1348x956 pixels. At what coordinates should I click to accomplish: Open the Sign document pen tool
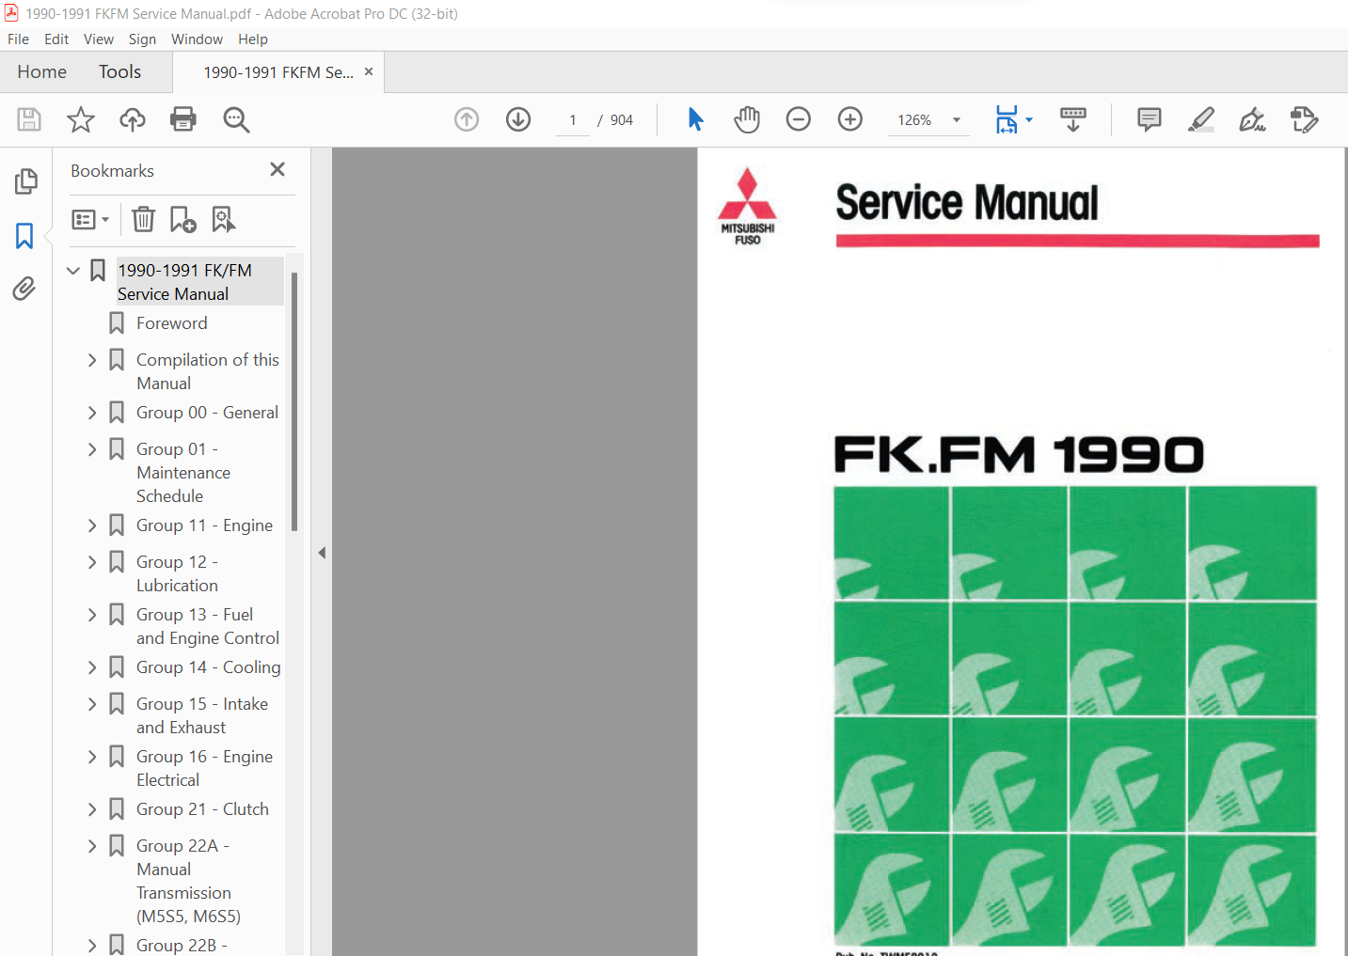tap(1252, 119)
